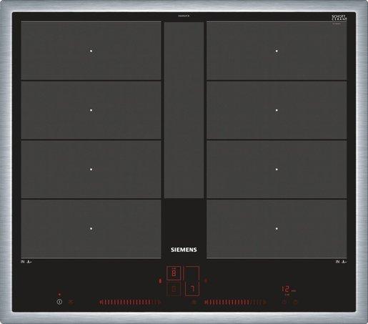This screenshot has width=368, height=324.
Task: Tap the SIEMENS logo on the glass
Action: click(184, 250)
